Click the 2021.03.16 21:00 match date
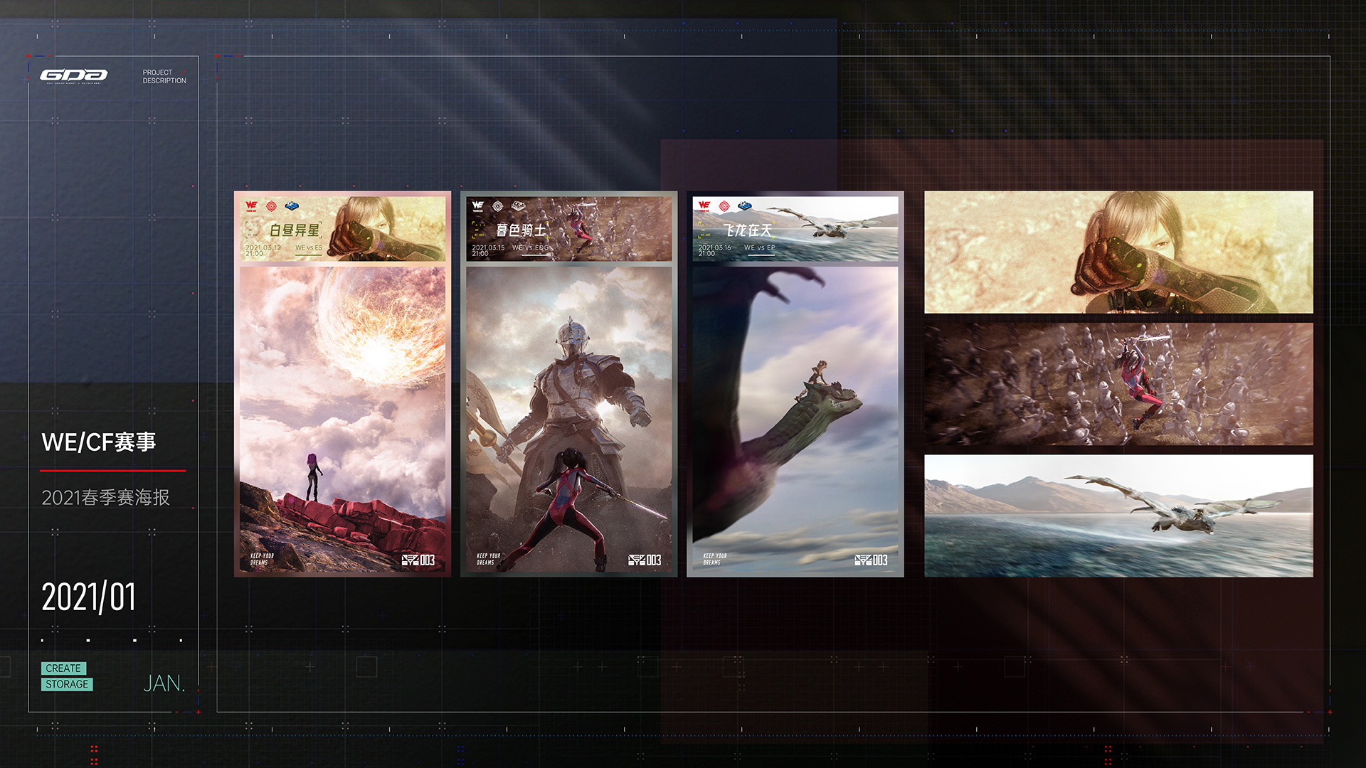Viewport: 1366px width, 768px height. 714,250
